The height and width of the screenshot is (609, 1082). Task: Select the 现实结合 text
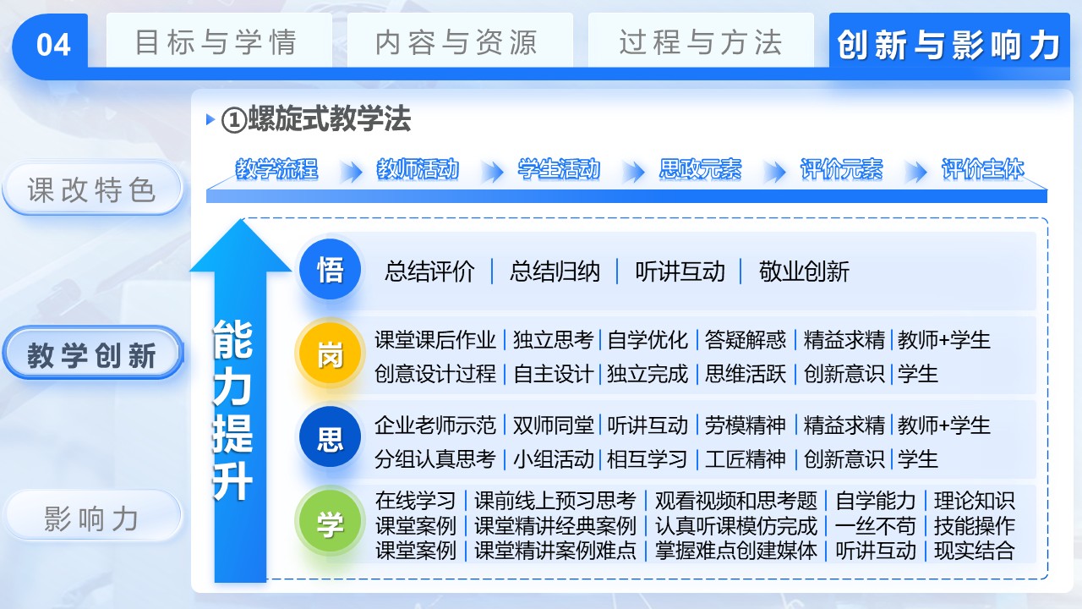click(975, 551)
